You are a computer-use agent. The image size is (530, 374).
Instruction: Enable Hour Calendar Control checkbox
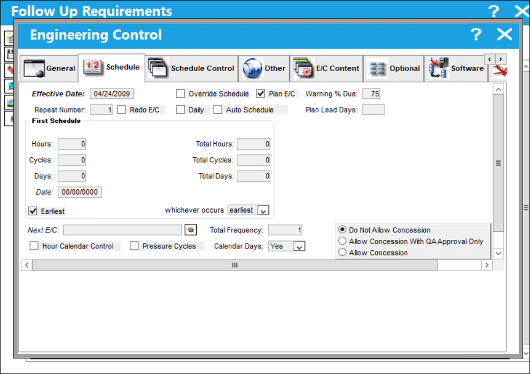pos(34,246)
